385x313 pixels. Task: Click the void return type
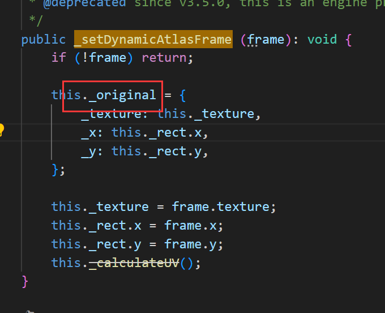[x=322, y=40]
